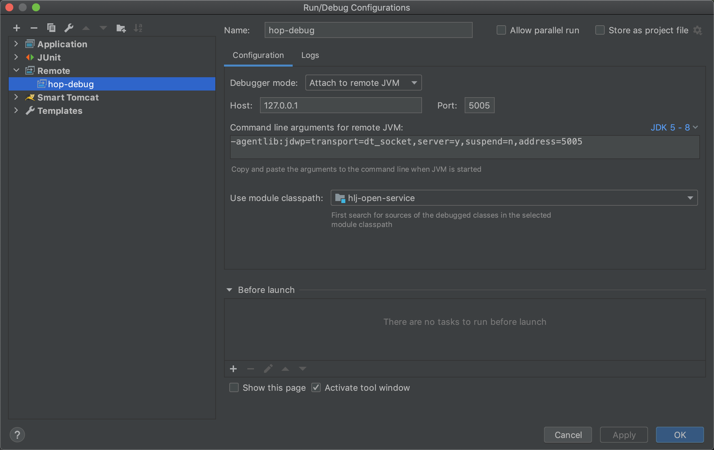The height and width of the screenshot is (450, 714).
Task: Click the help question mark button
Action: (17, 435)
